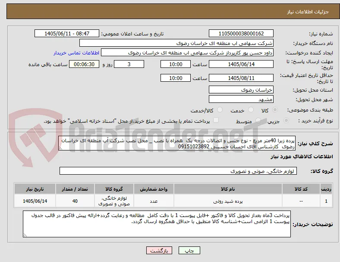The width and height of the screenshot is (340, 262).
Task: Click the واحد شمارش column header
Action: tap(154, 189)
